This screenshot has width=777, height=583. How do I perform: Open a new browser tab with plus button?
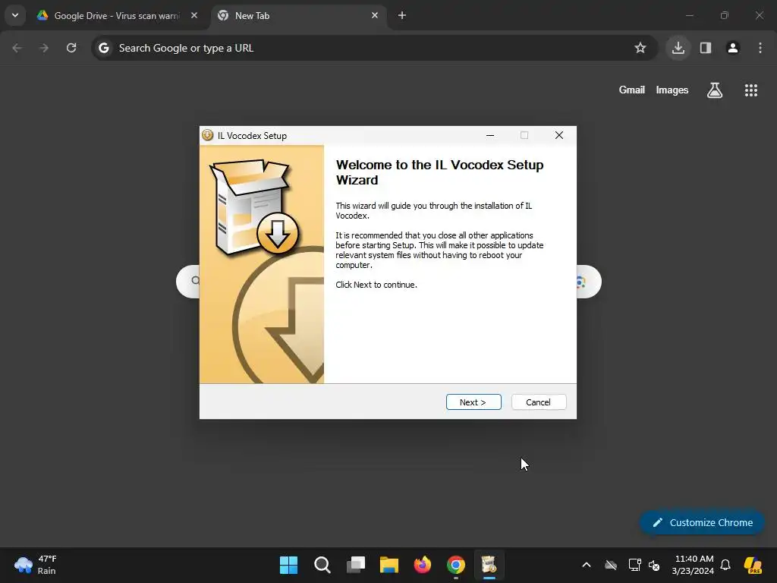402,15
